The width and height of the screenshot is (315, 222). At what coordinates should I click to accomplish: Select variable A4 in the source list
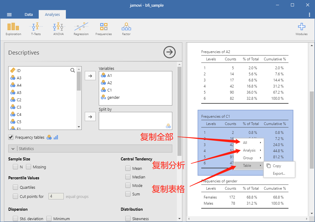43,85
